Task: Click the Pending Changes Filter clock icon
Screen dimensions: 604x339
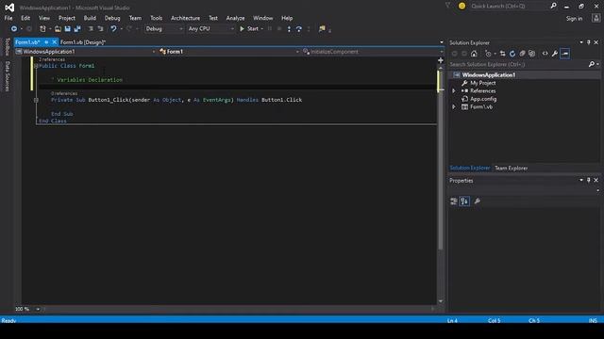Action: 489,54
